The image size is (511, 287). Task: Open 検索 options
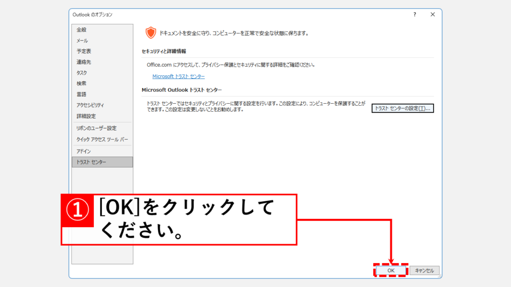click(102, 83)
